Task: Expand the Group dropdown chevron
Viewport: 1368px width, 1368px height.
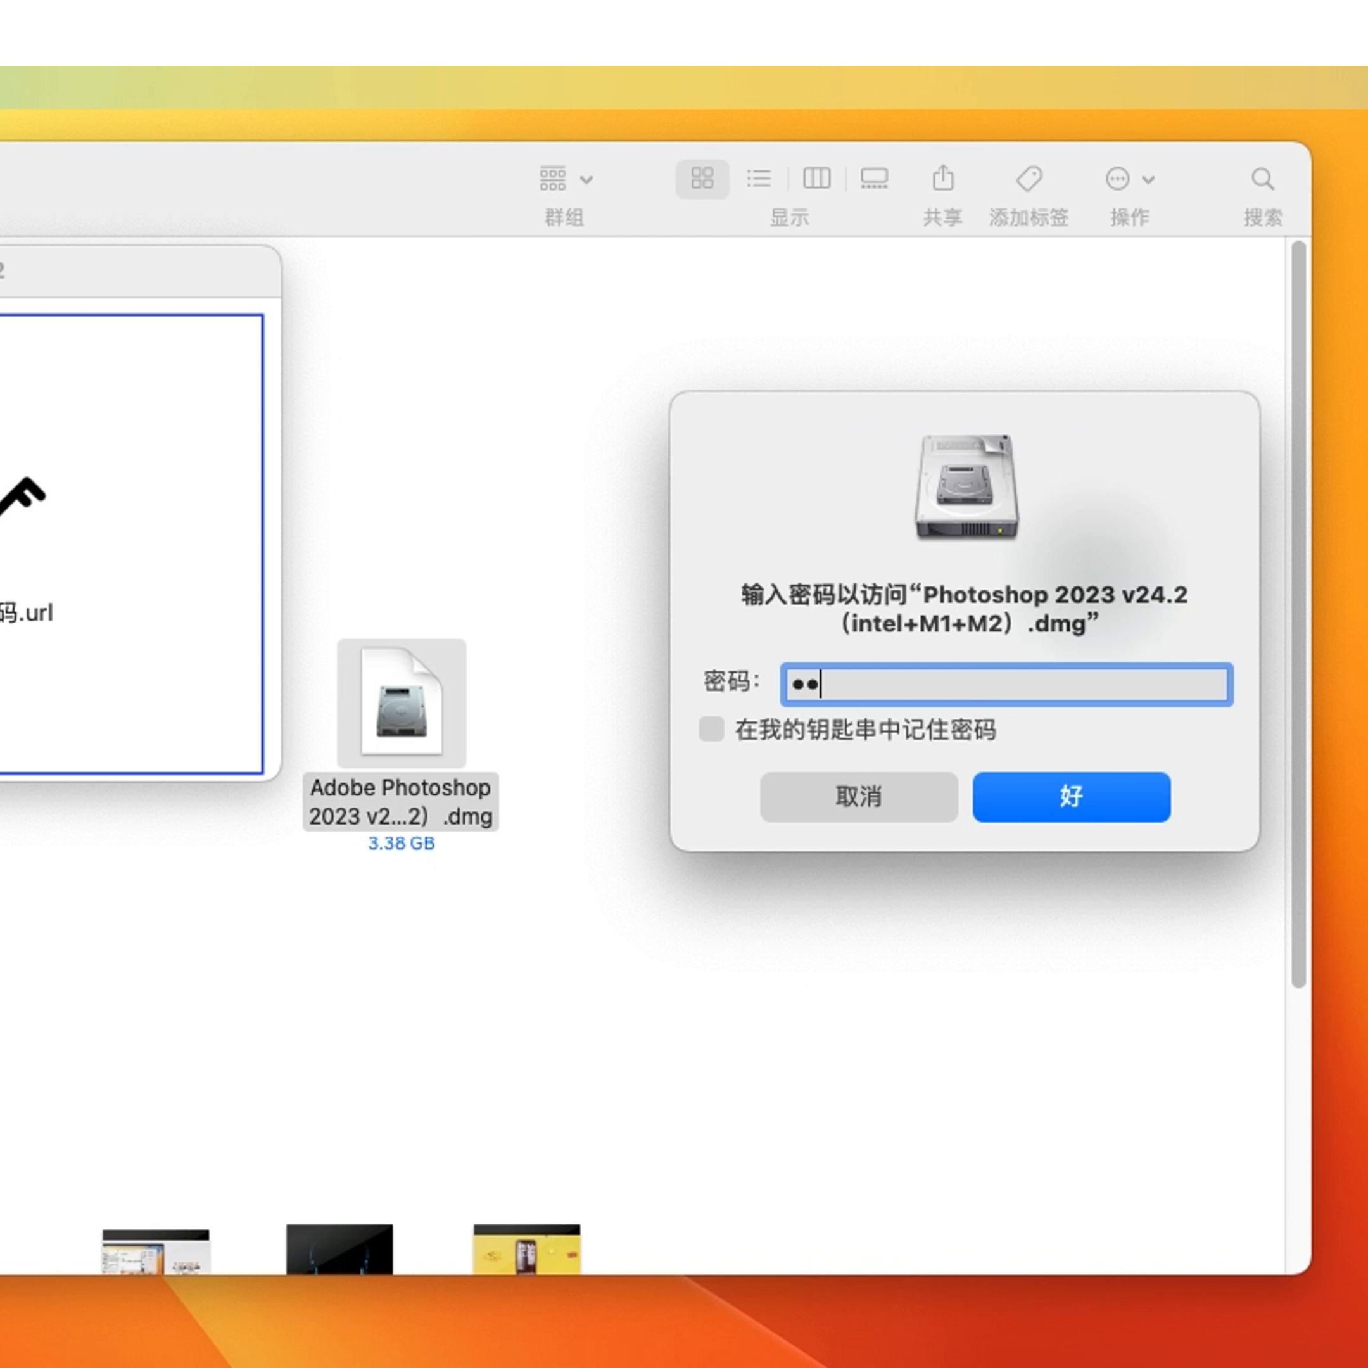Action: tap(586, 180)
